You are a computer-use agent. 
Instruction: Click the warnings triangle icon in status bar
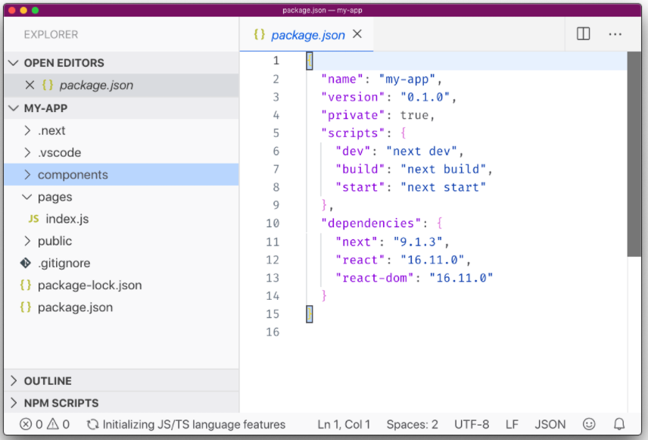coord(53,424)
